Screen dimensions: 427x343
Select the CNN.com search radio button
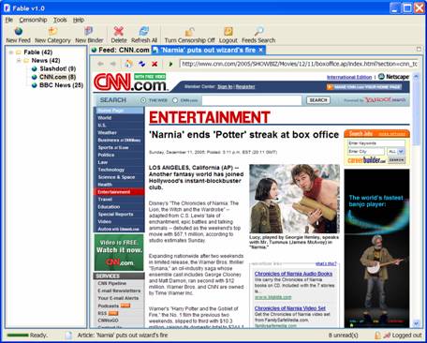coord(175,100)
